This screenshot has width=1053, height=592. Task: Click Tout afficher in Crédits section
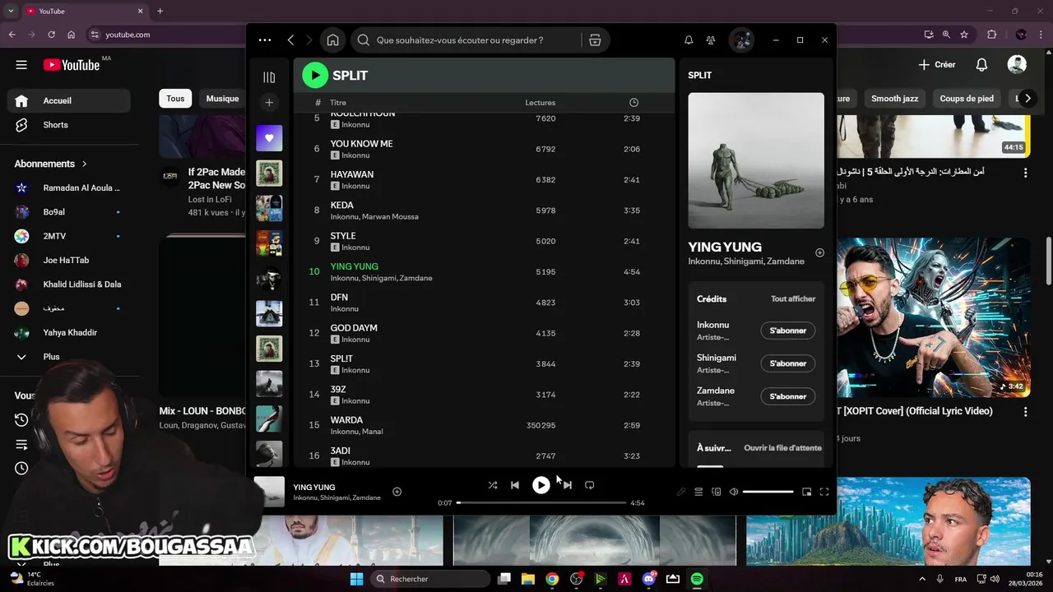click(x=793, y=299)
